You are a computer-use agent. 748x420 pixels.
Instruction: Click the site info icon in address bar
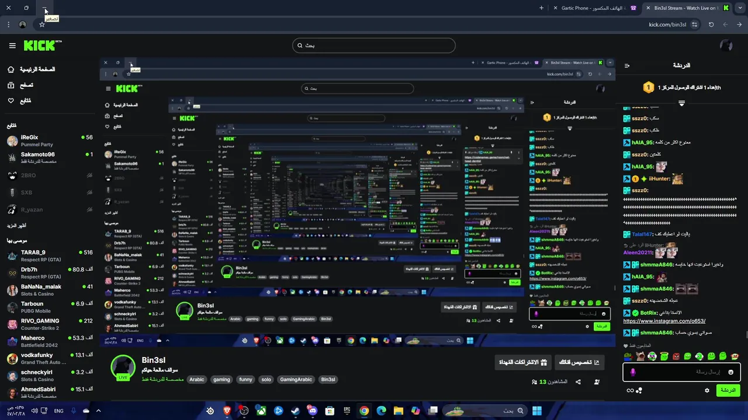coord(694,24)
